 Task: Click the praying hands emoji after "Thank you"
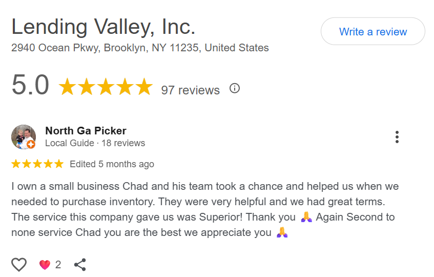[306, 217]
